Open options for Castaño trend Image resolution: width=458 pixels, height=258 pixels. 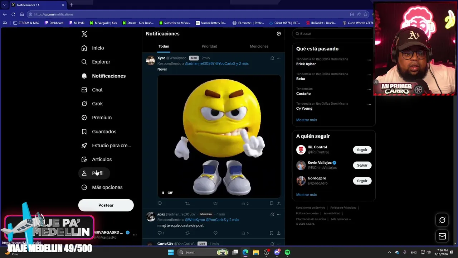click(369, 90)
